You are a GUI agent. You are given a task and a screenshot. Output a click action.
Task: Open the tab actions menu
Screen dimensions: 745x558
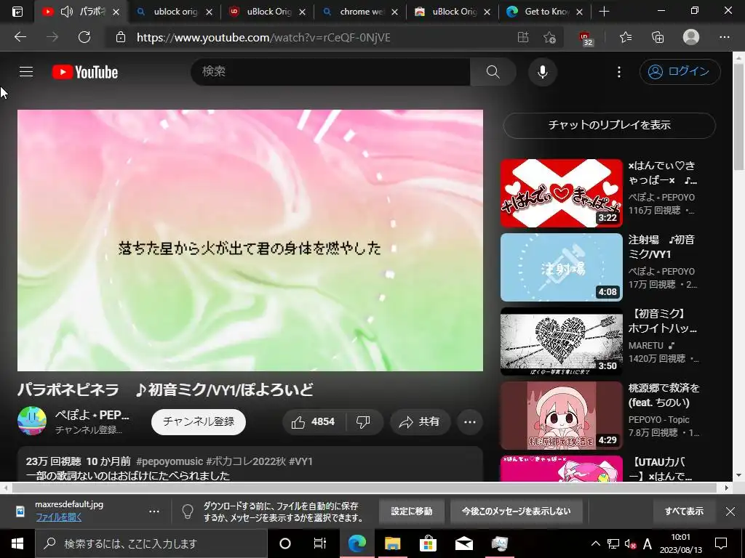[x=17, y=12]
